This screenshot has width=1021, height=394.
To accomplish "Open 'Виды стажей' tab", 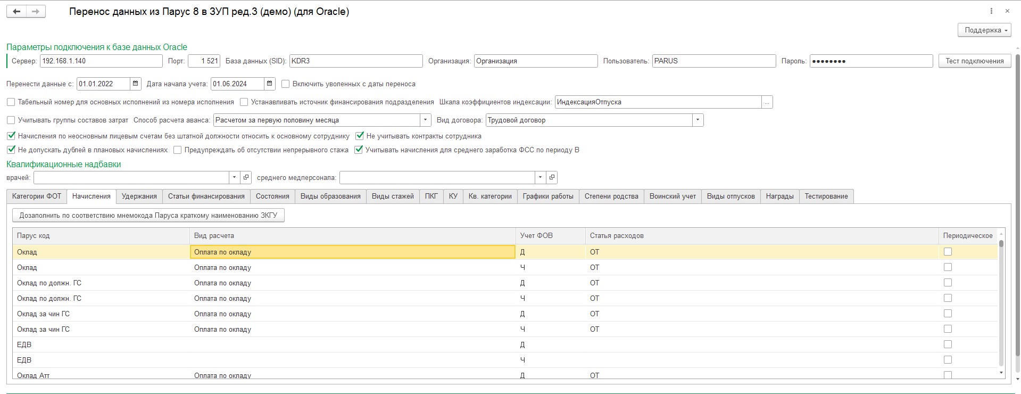I will (393, 196).
